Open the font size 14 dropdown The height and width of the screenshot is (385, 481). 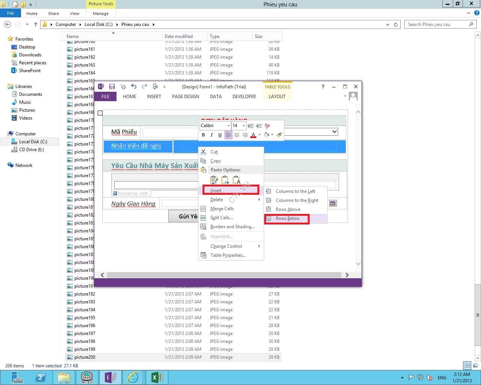tap(244, 126)
